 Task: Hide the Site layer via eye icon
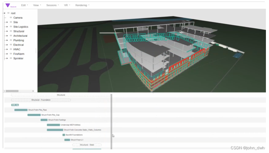click(11, 22)
